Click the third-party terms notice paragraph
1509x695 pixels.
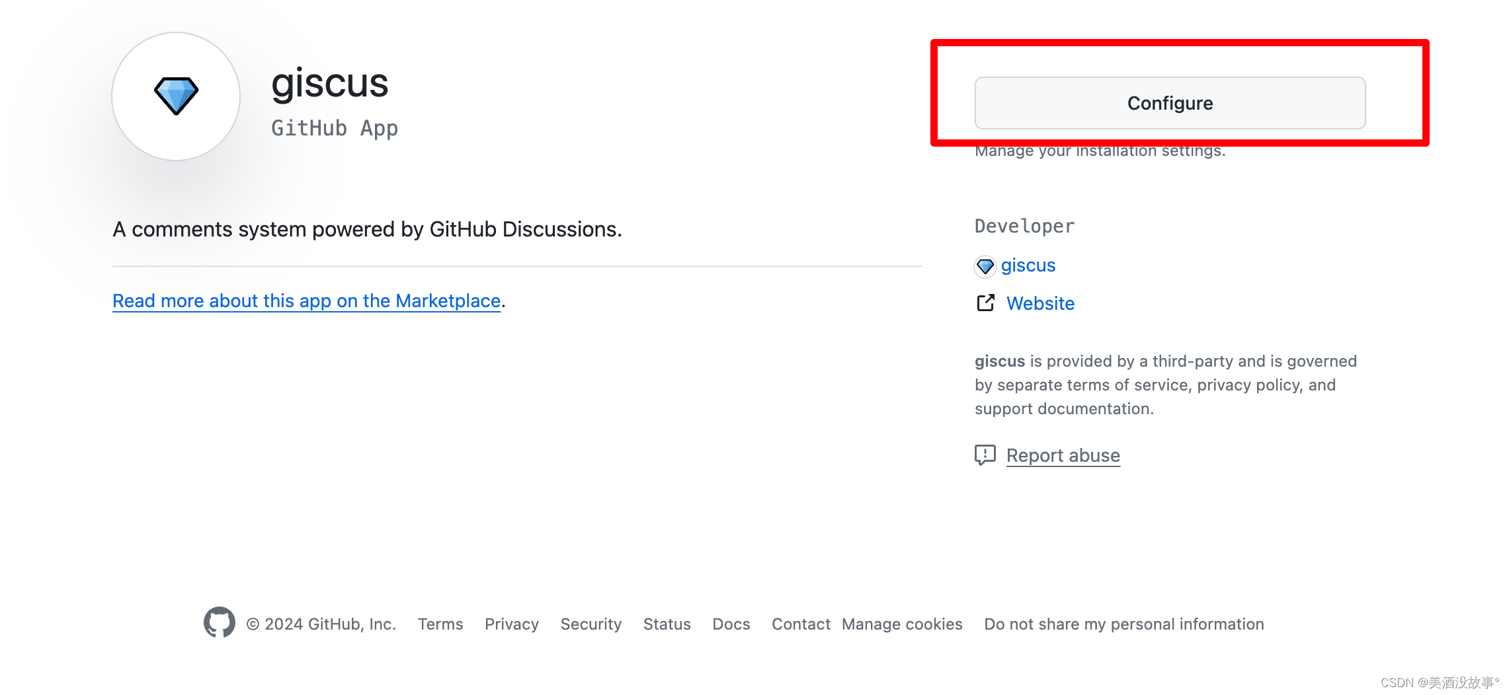pos(1166,385)
